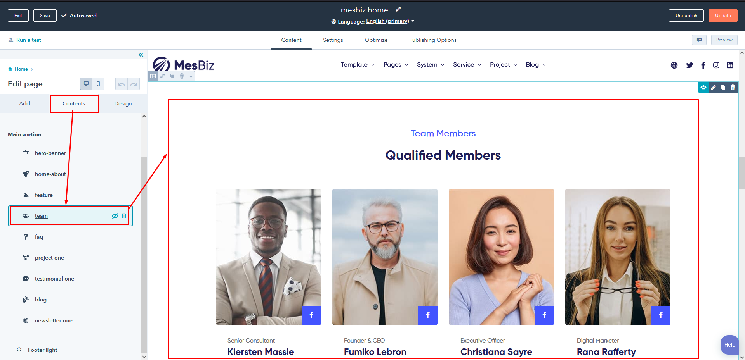
Task: Expand the Service navigation menu
Action: [467, 65]
